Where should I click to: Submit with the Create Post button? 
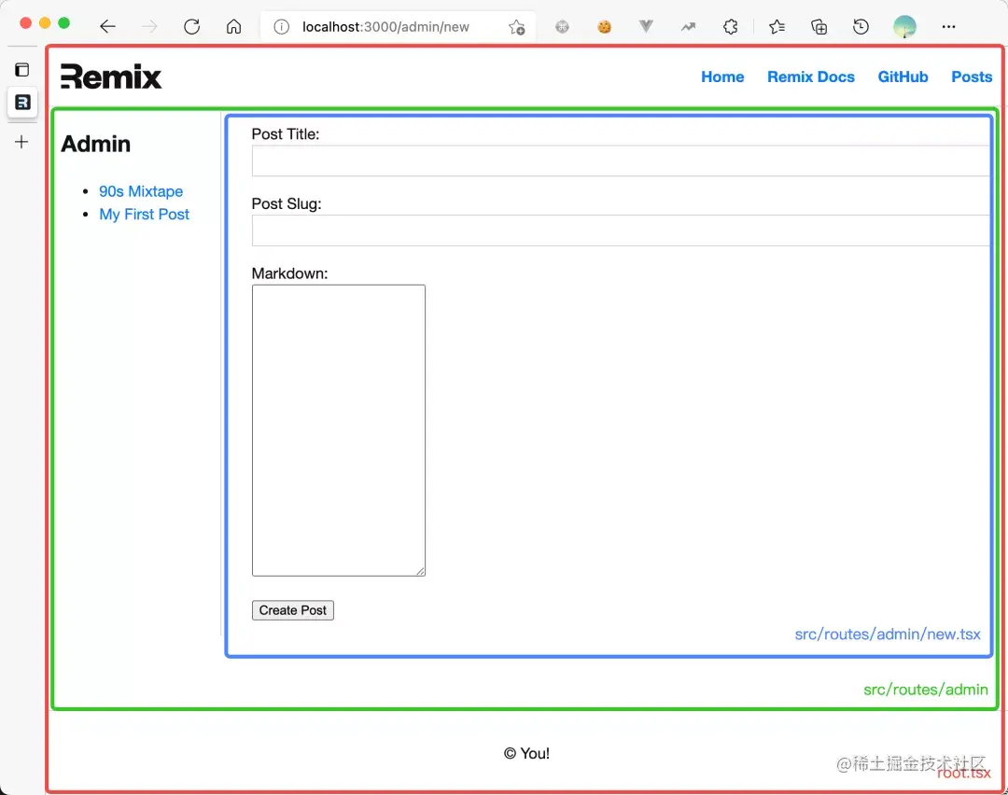292,610
